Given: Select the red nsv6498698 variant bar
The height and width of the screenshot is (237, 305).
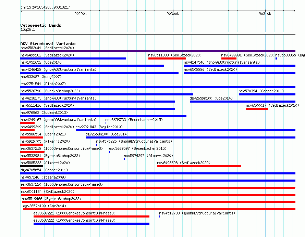Looking at the screenshot, I should pyautogui.click(x=199, y=166).
